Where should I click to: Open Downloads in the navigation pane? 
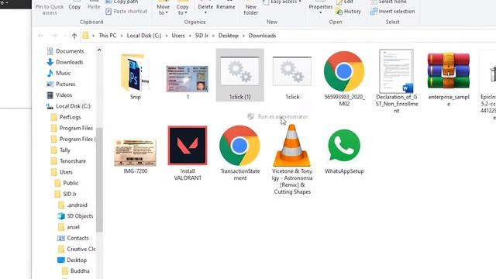click(65, 62)
